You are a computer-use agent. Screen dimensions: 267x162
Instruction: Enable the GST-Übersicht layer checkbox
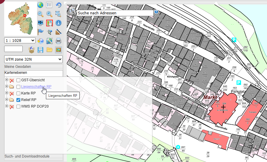tap(18, 80)
